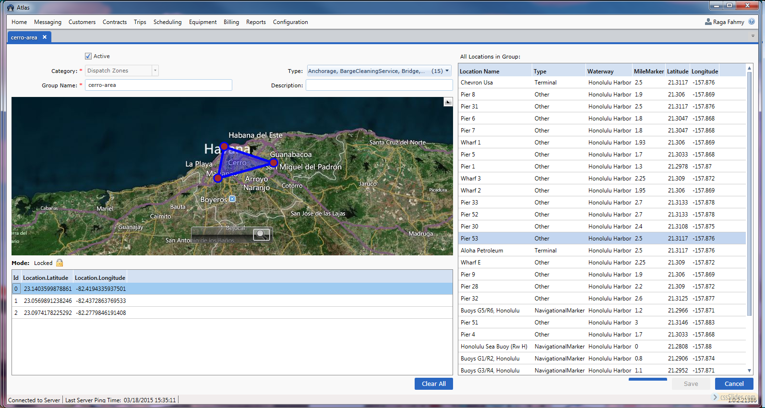Image resolution: width=765 pixels, height=408 pixels.
Task: Select the Pier 28 location row
Action: click(x=602, y=287)
